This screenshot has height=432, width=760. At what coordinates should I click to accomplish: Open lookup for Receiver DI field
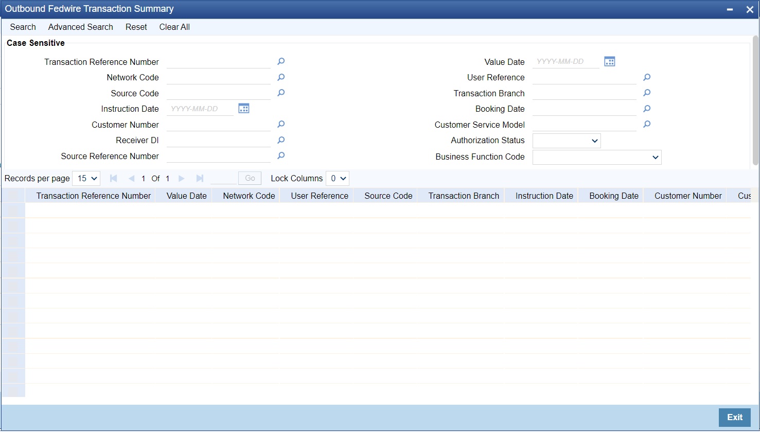[281, 140]
